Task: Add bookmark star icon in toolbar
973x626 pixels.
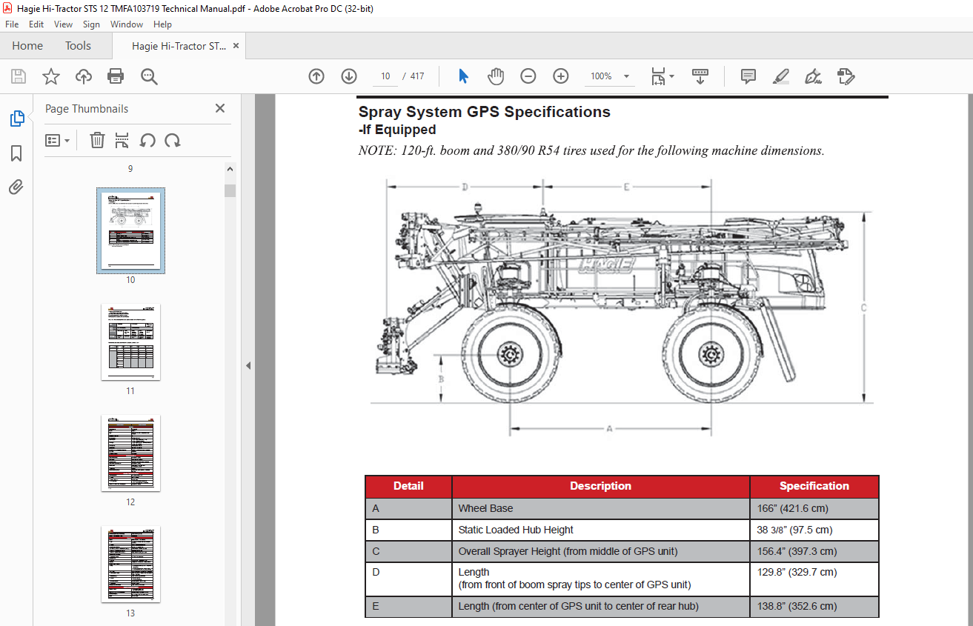Action: [x=51, y=76]
